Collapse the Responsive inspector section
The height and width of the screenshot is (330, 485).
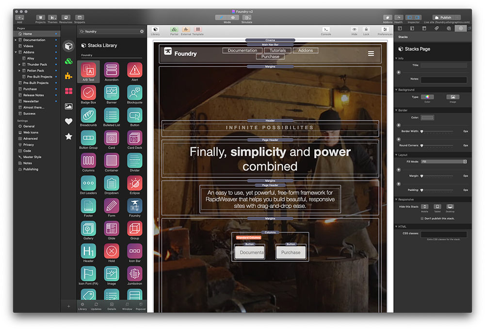396,199
